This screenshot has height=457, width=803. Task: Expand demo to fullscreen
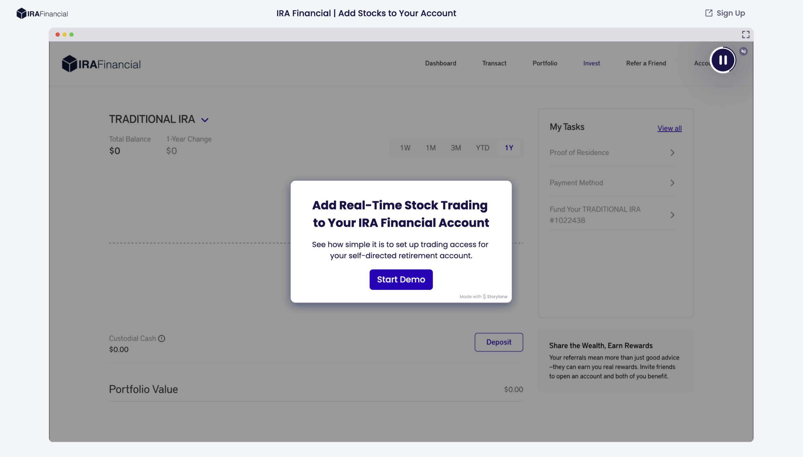(x=746, y=35)
